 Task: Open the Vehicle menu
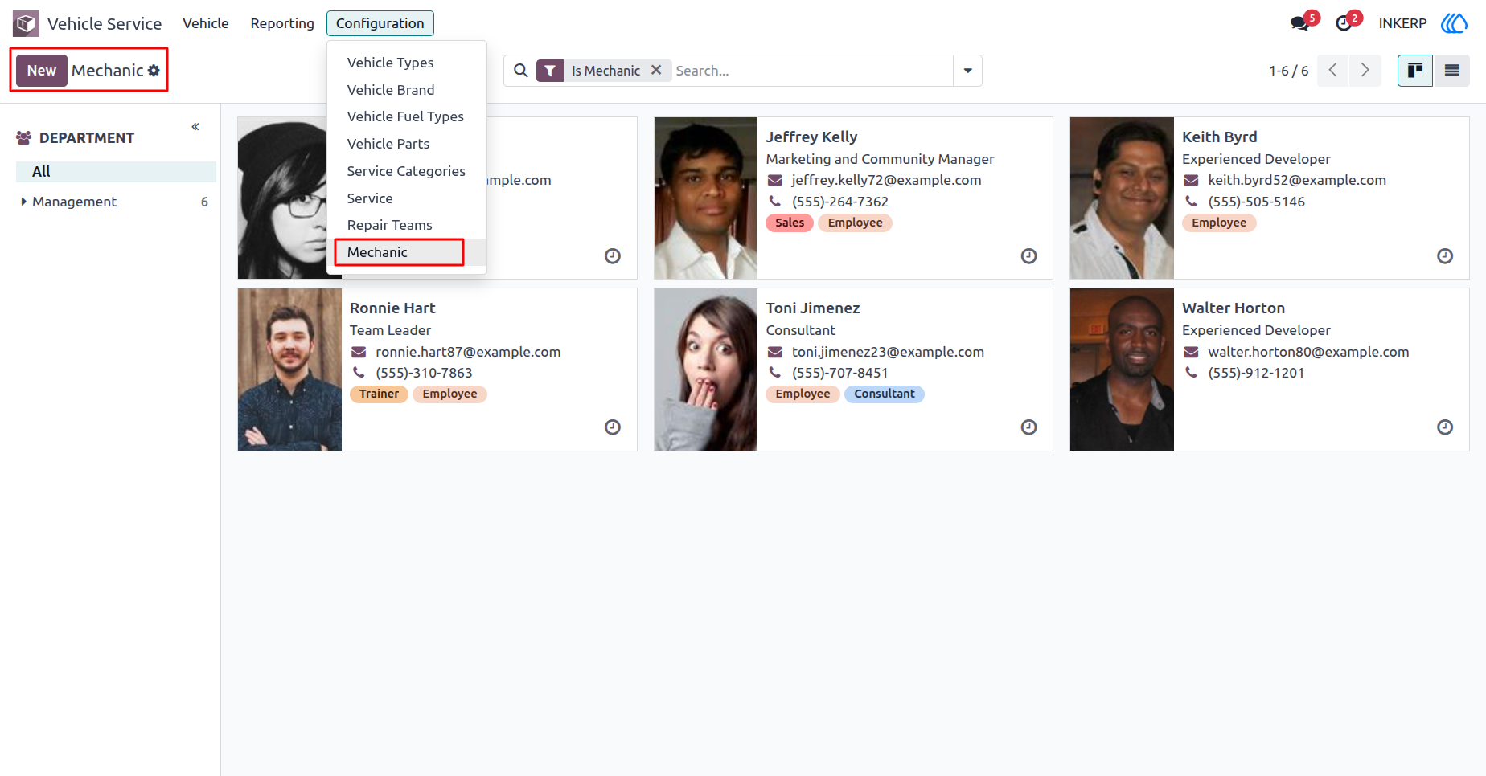206,23
